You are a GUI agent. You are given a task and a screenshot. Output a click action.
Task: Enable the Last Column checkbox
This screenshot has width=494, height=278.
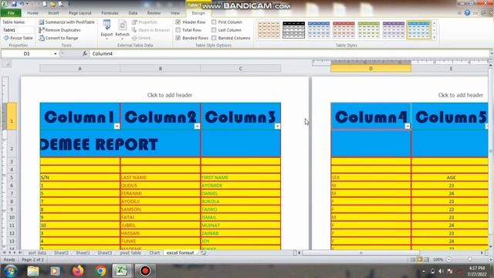click(214, 30)
